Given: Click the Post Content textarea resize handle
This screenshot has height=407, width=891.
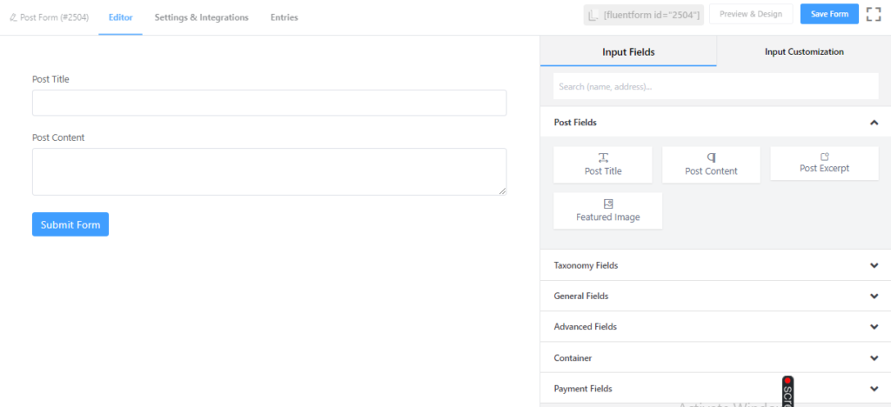Looking at the screenshot, I should 502,191.
